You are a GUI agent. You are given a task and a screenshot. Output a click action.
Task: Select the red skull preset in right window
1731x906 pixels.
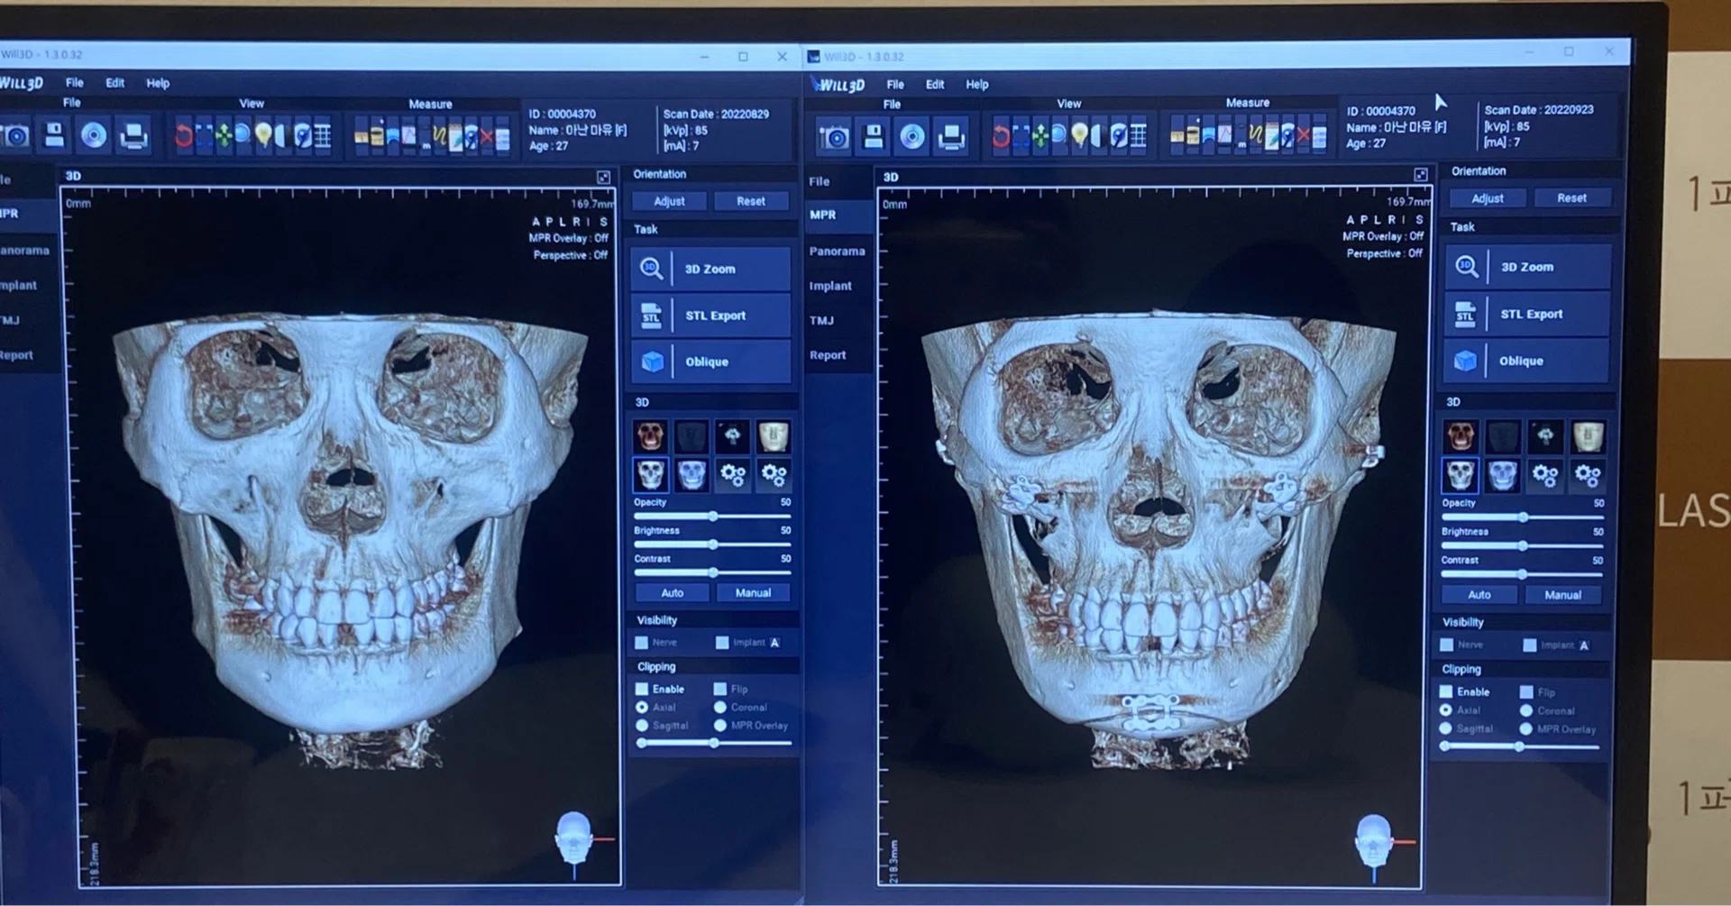coord(1461,436)
